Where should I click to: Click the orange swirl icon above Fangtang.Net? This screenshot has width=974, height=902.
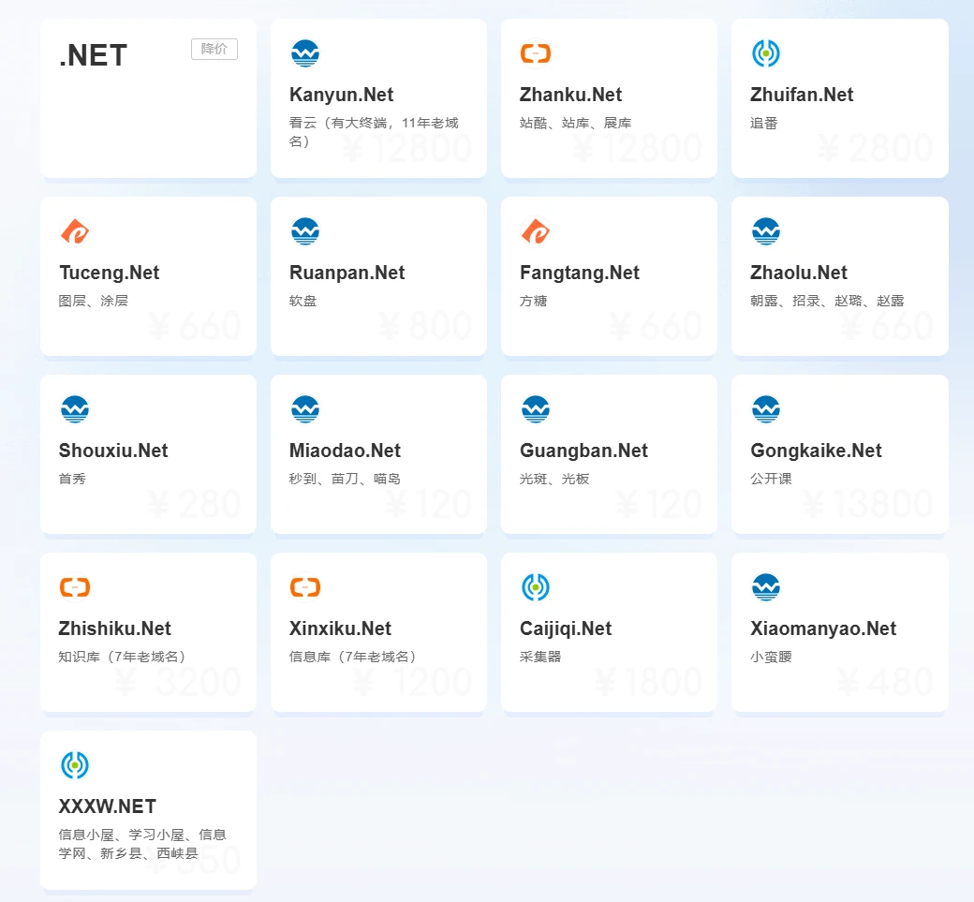[535, 231]
